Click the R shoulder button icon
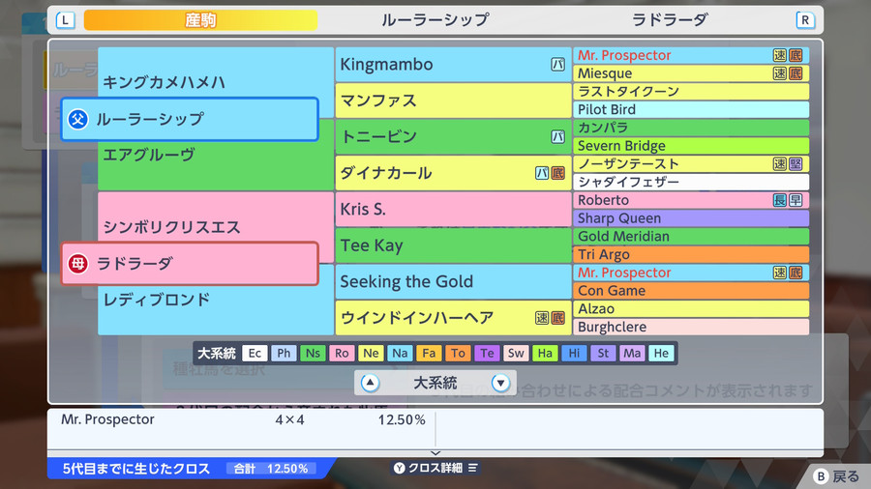The width and height of the screenshot is (871, 489). point(805,20)
